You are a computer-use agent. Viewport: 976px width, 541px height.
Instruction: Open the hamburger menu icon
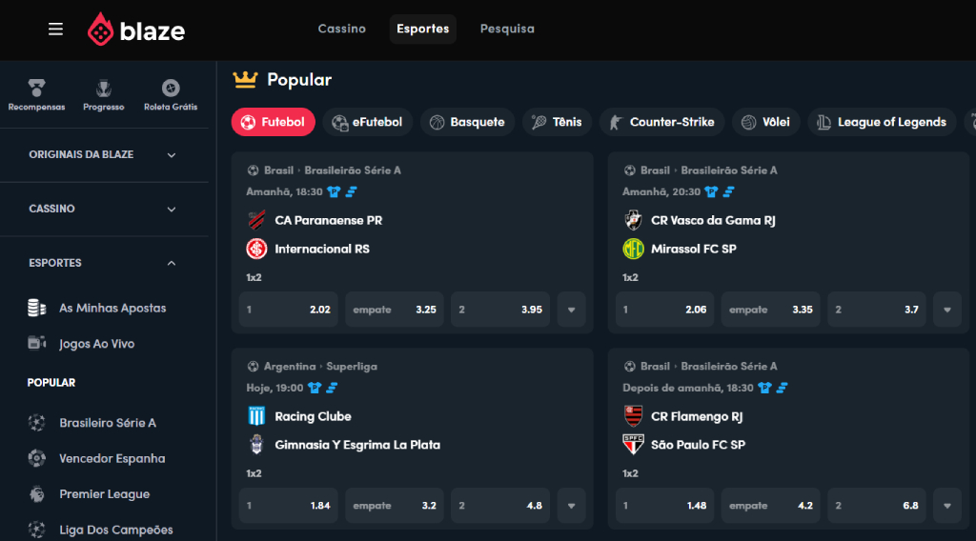(x=55, y=30)
